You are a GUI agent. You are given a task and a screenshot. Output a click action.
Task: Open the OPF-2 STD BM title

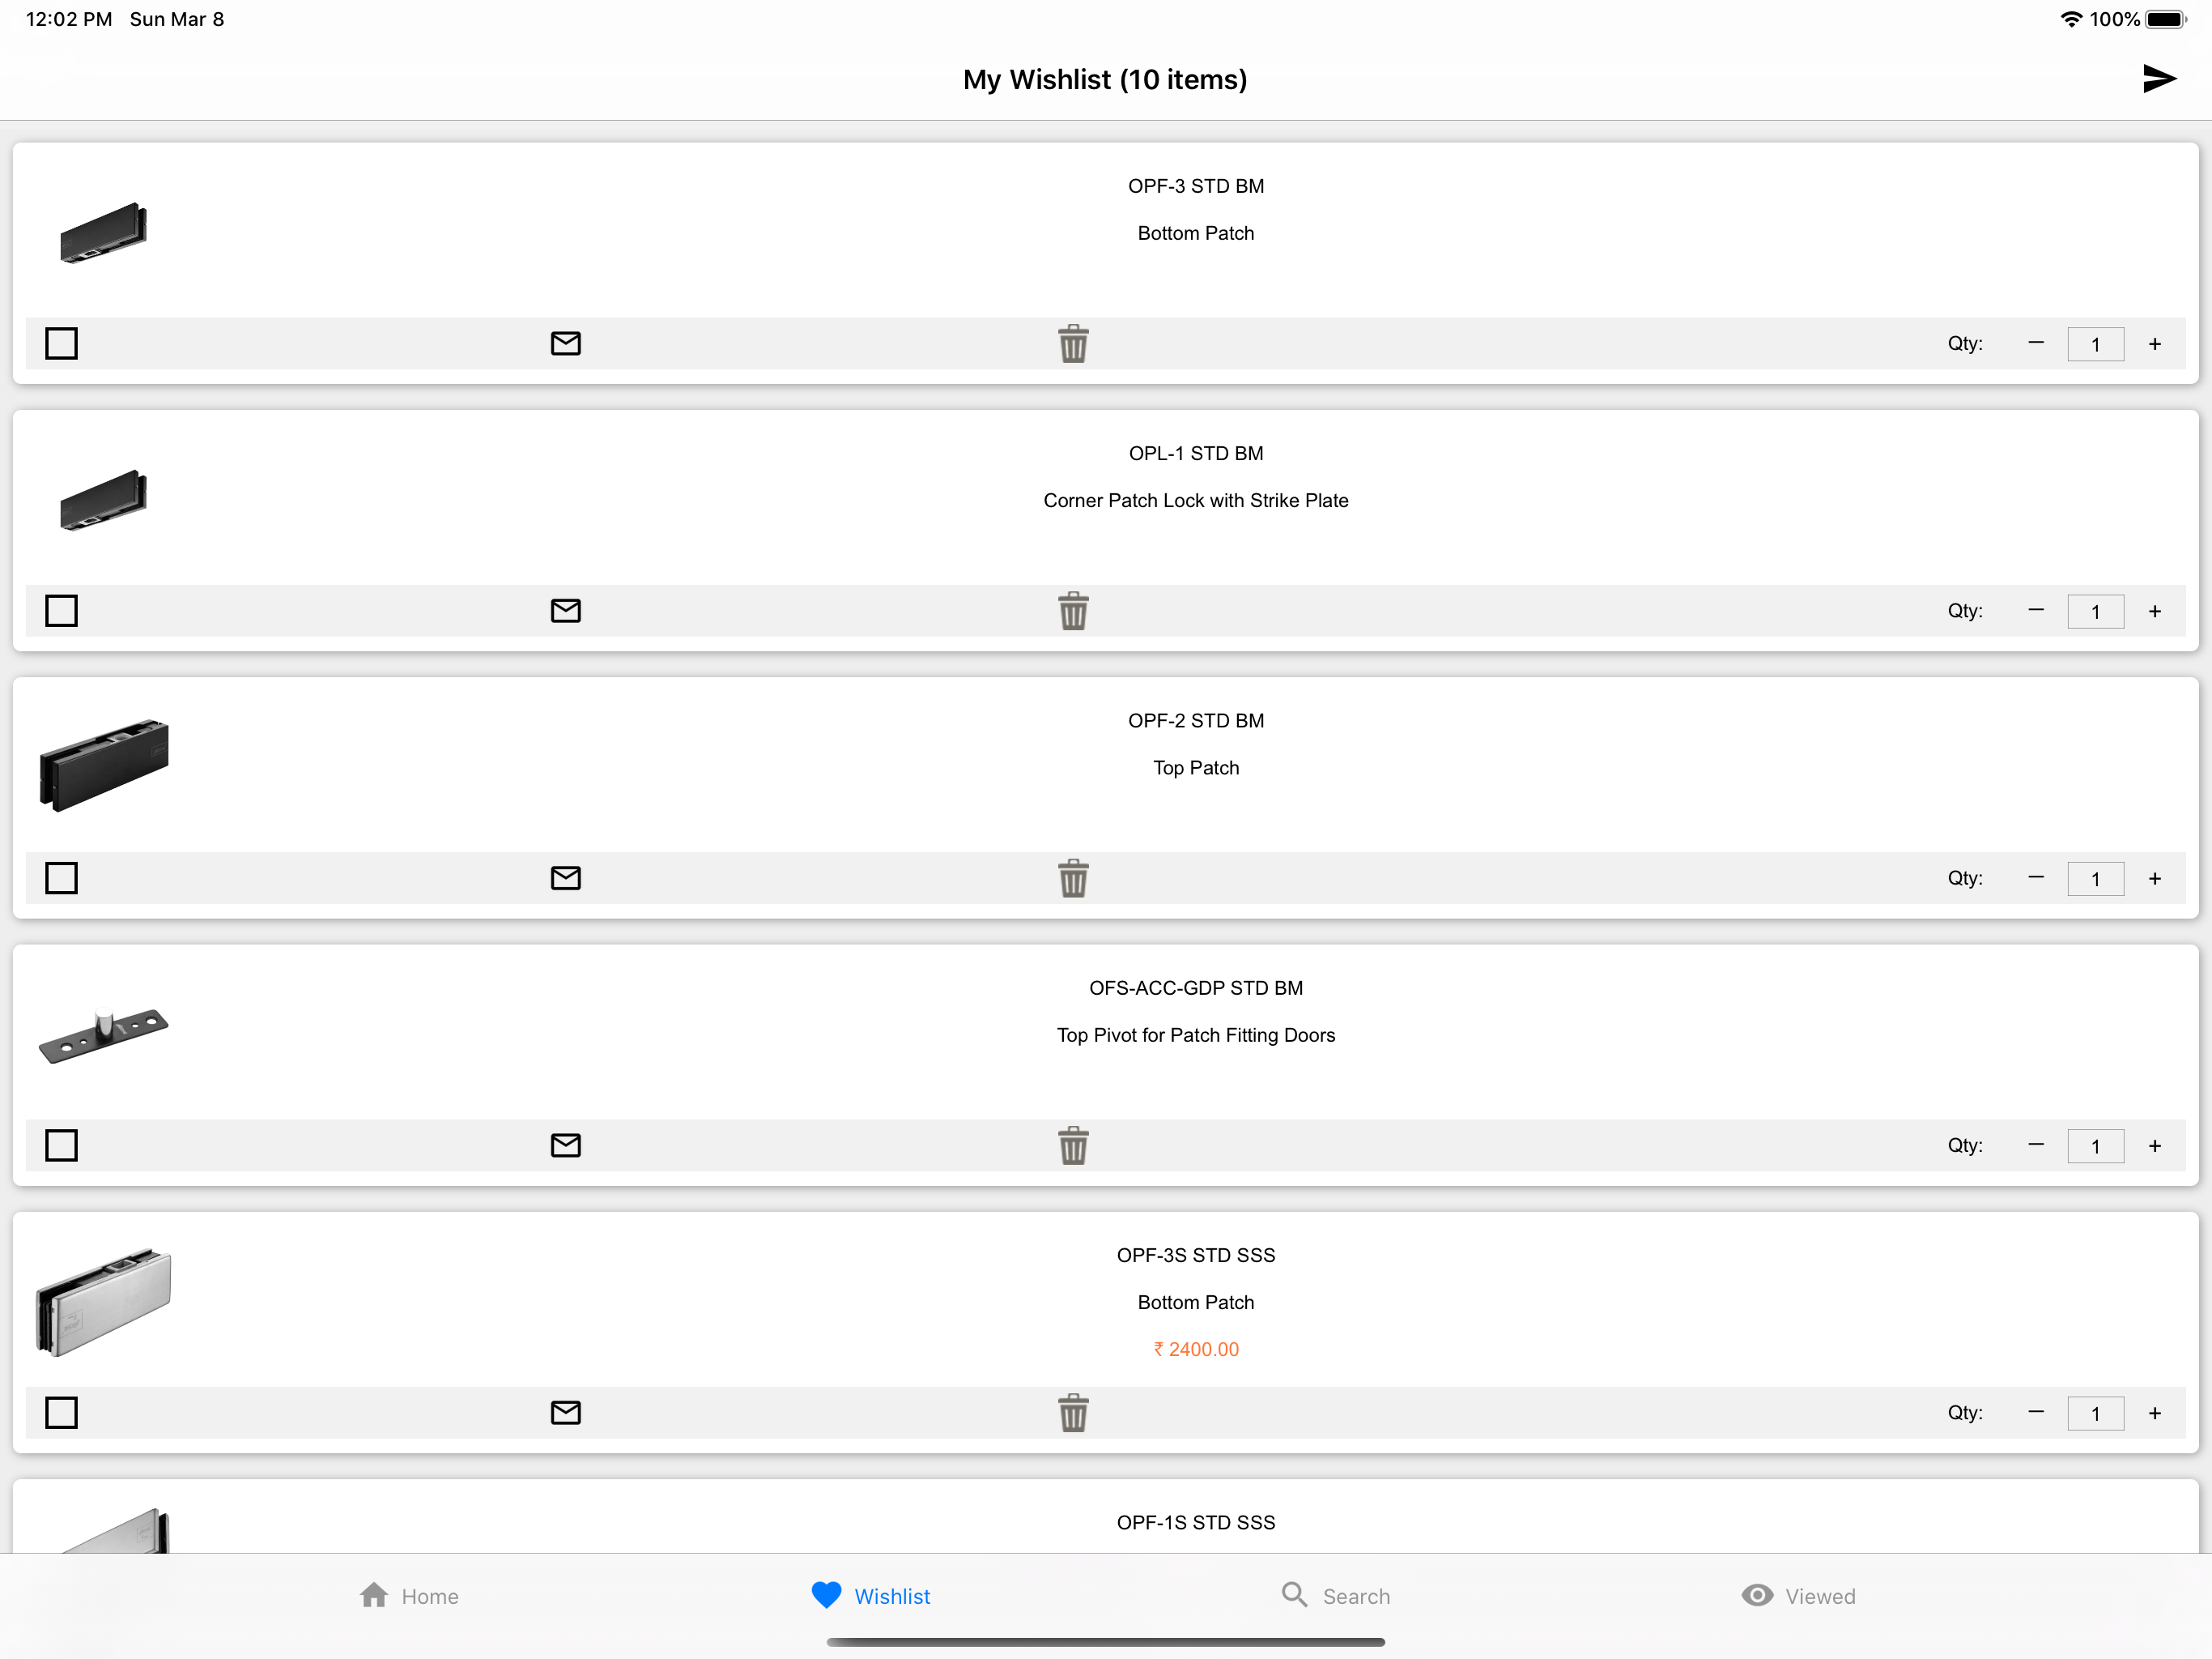point(1196,720)
